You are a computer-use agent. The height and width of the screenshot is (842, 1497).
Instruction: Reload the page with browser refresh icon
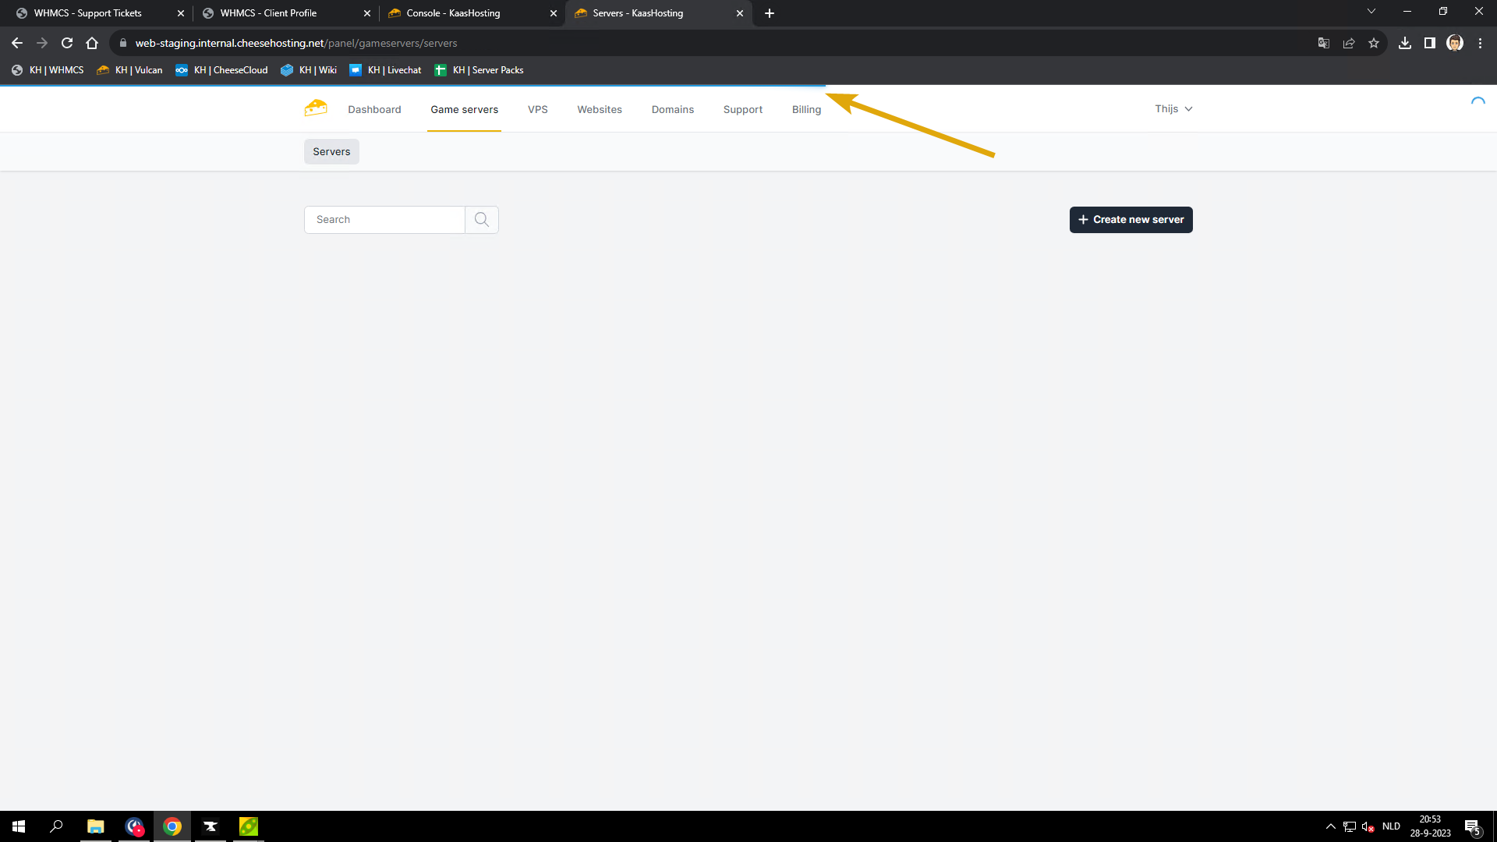coord(67,43)
